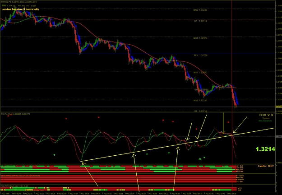Select the M15 slow histogram row label
This screenshot has width=282, height=195.
pyautogui.click(x=240, y=176)
